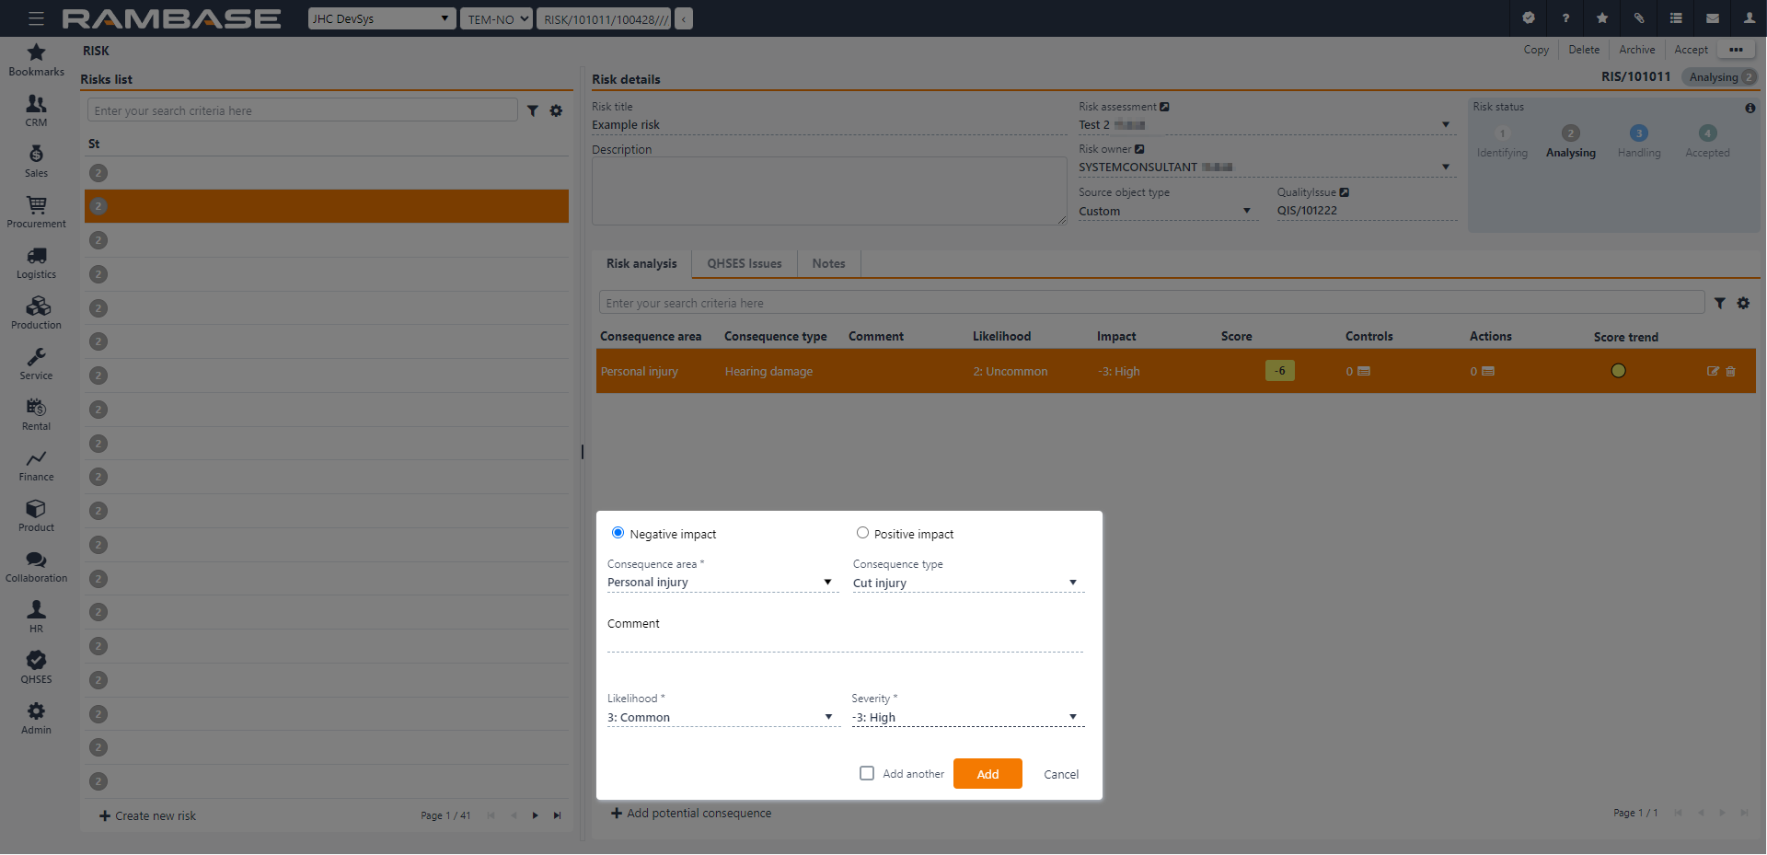Viewport: 1767px width, 855px height.
Task: Cancel the consequence dialog
Action: (x=1060, y=774)
